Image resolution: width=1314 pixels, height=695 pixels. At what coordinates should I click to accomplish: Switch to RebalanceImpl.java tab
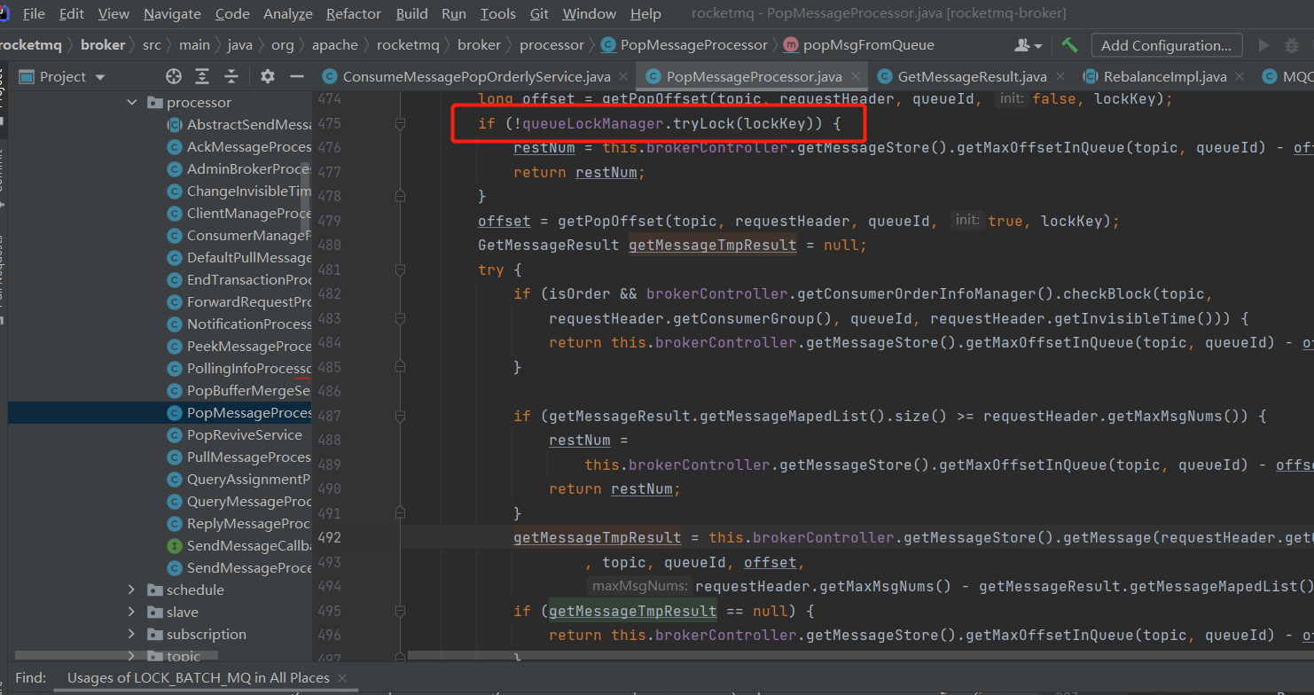pos(1165,77)
